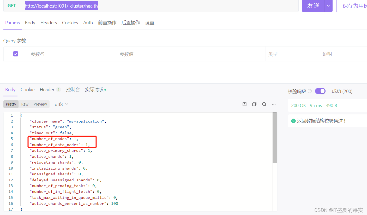Open the 实际请求 tab
Image resolution: width=367 pixels, height=215 pixels.
click(x=95, y=90)
